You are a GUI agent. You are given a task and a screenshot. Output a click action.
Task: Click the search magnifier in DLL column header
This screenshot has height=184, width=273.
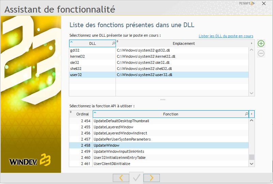click(x=113, y=43)
